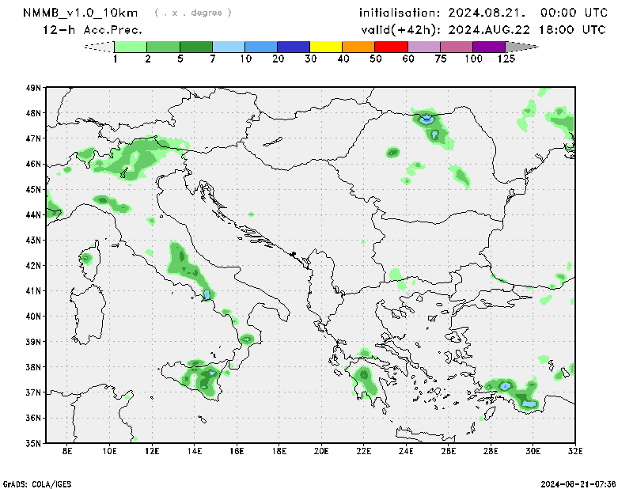Click the GrADS: COLA/IGES credit text
The width and height of the screenshot is (633, 489).
coord(38,483)
